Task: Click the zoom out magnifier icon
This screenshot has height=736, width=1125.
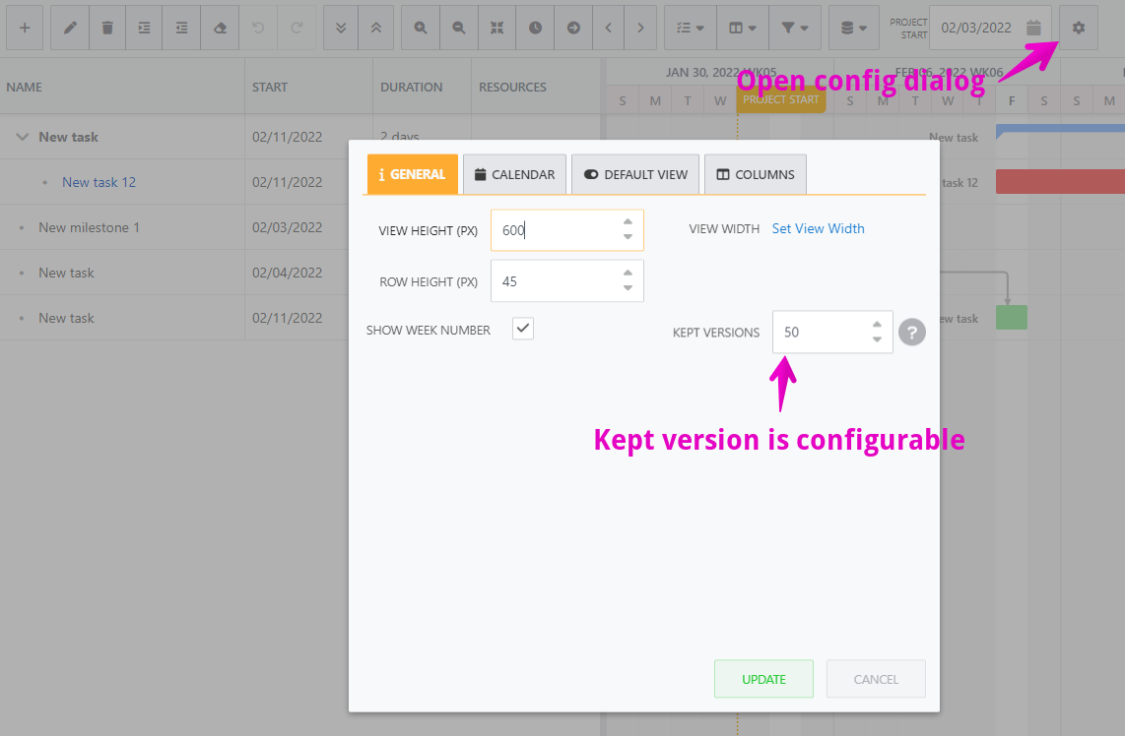Action: (458, 28)
